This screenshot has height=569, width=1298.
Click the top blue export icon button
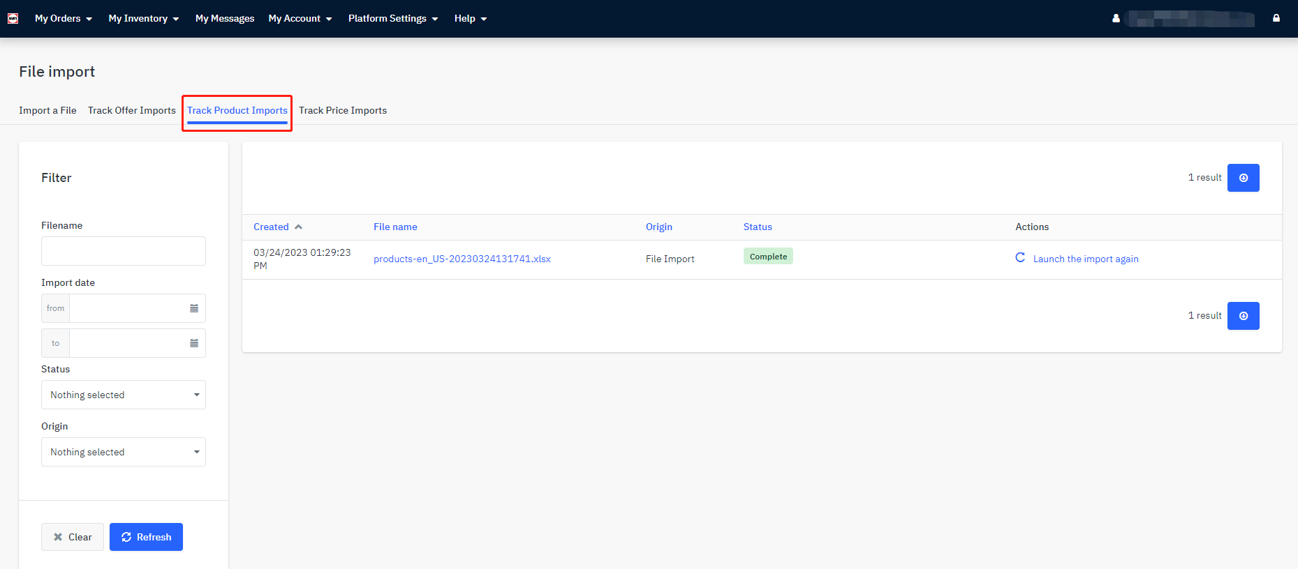coord(1243,178)
